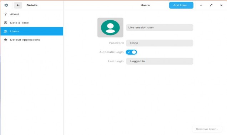Close the settings window
Screen dimensions: 227x135
click(221, 5)
